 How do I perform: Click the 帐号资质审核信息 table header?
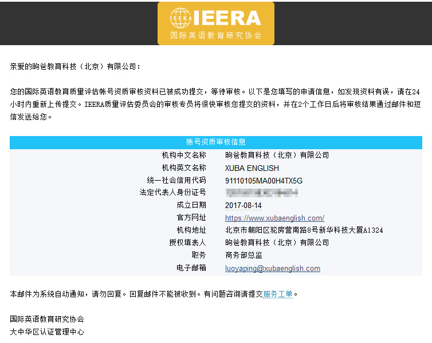coord(215,142)
